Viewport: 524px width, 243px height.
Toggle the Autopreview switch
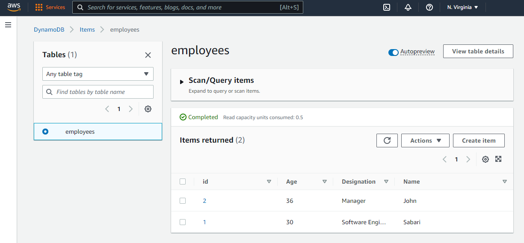(x=393, y=53)
